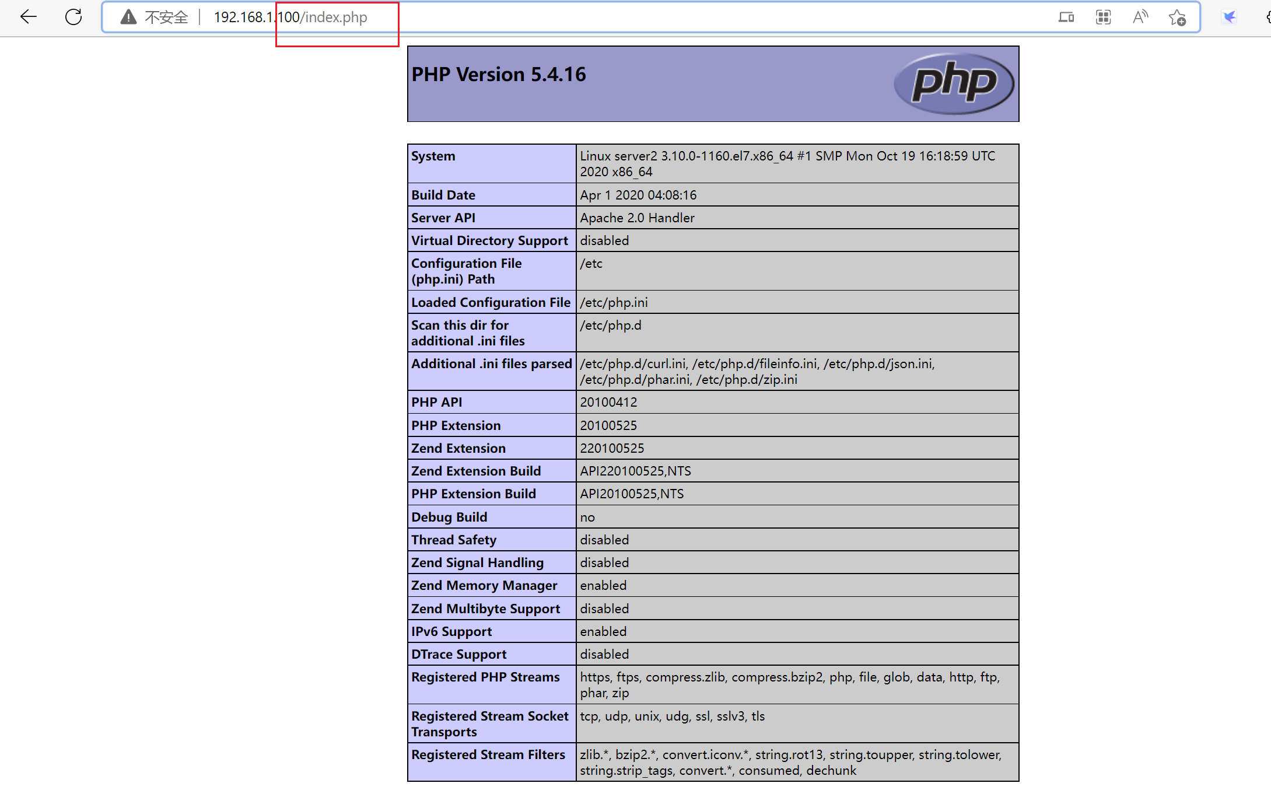Click the 'Build Date' label
Image resolution: width=1271 pixels, height=790 pixels.
443,195
